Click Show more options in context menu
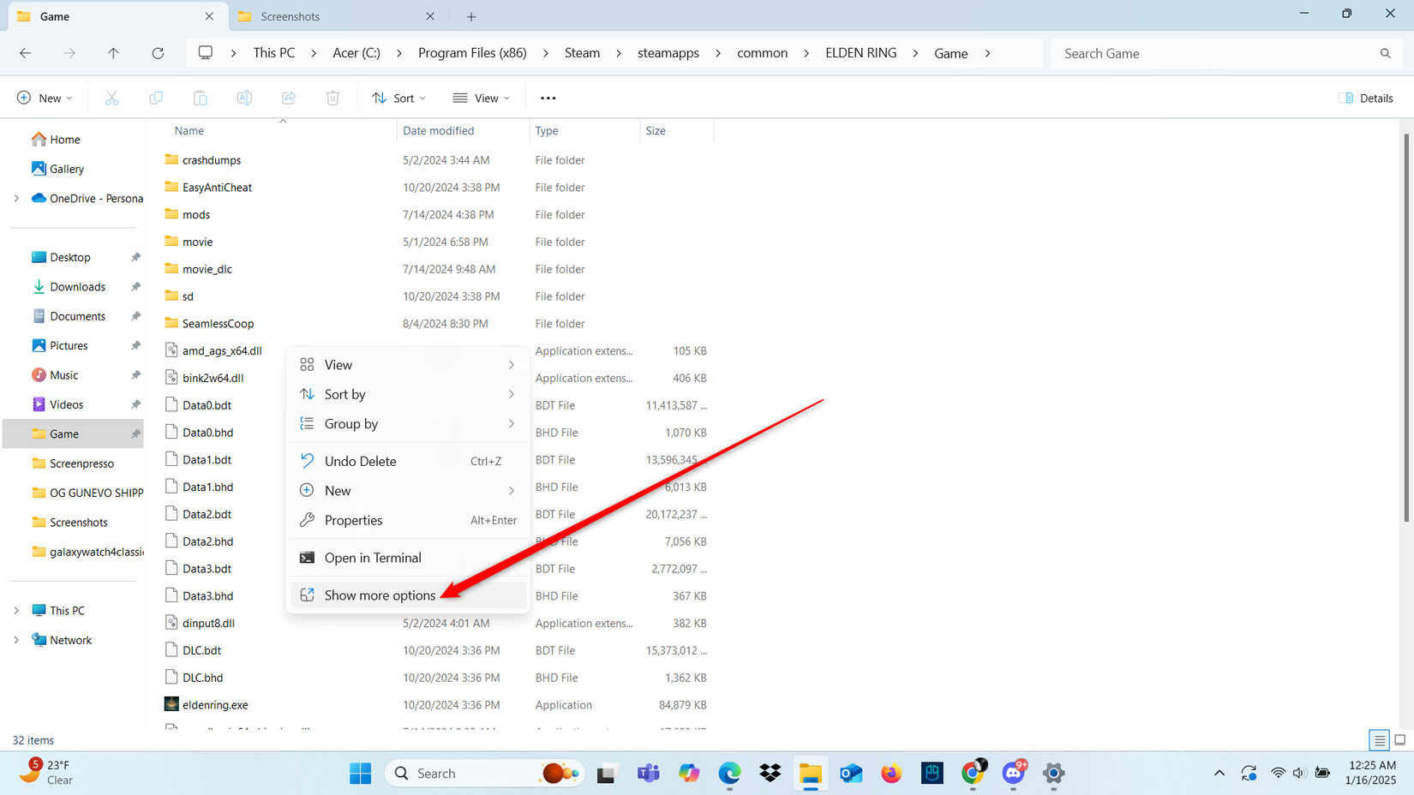 point(379,595)
